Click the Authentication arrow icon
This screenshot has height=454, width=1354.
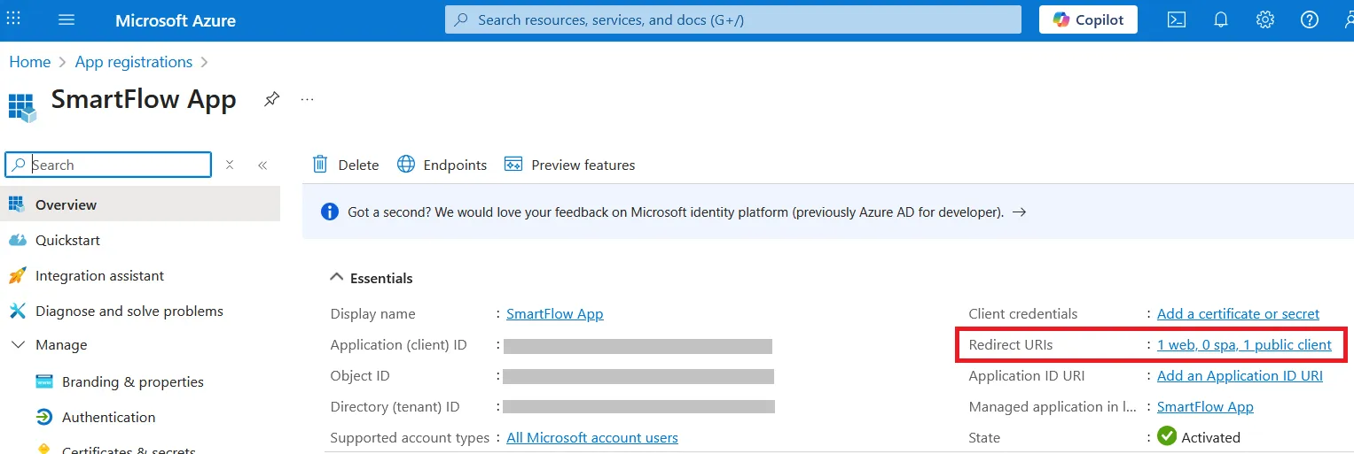[x=44, y=417]
